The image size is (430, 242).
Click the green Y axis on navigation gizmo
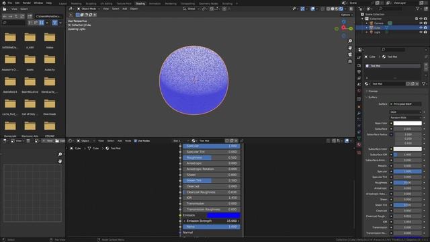pyautogui.click(x=351, y=28)
